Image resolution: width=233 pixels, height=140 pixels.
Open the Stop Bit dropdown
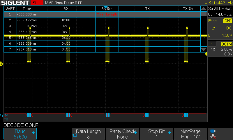point(156,134)
